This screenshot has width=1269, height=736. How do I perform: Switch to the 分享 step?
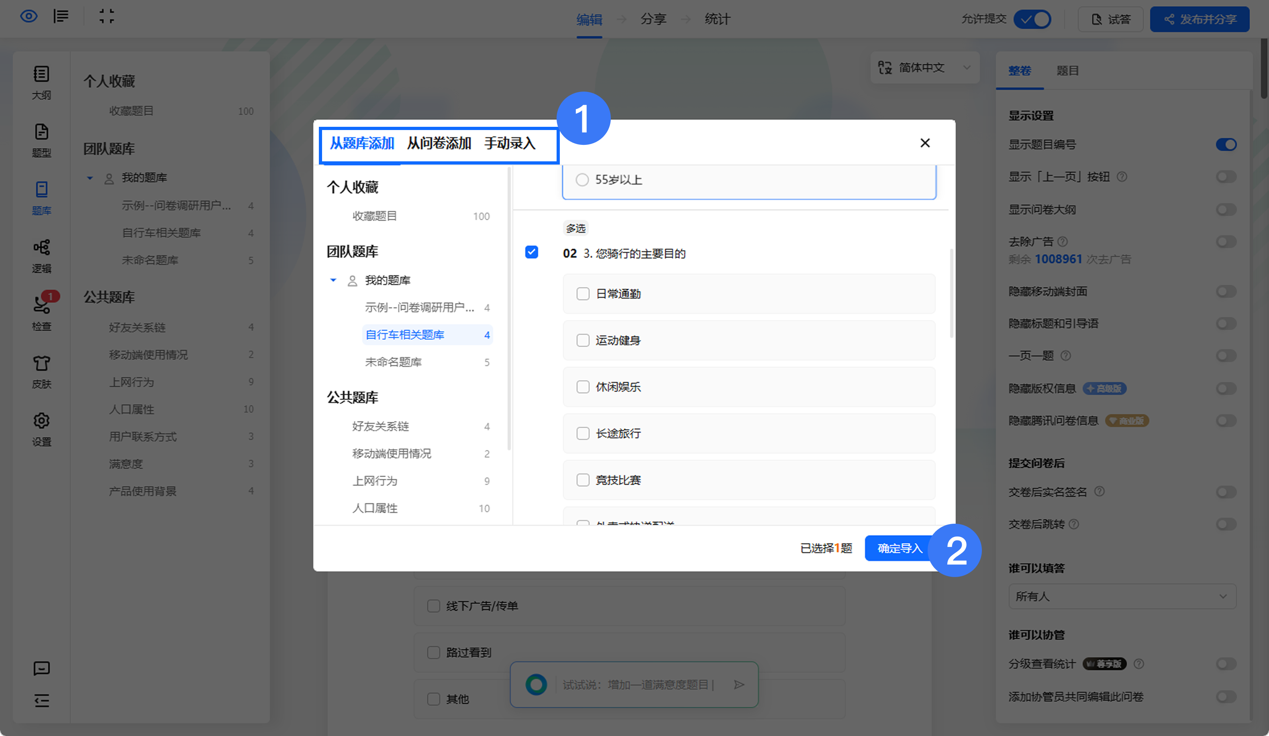tap(653, 19)
